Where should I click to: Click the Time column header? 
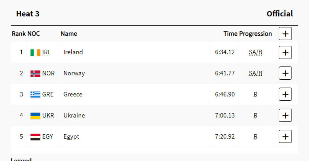[x=230, y=34]
